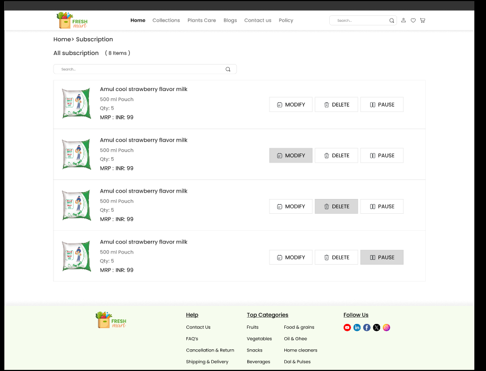Click the '( 8 Items )' count text
Image resolution: width=486 pixels, height=371 pixels.
(118, 53)
